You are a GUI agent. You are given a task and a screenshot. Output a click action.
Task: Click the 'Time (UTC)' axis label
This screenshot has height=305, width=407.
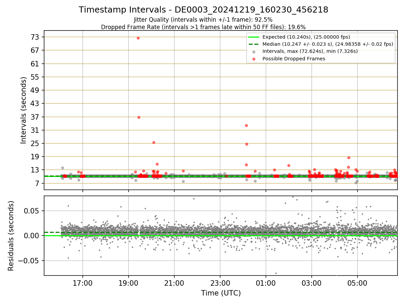click(x=221, y=293)
